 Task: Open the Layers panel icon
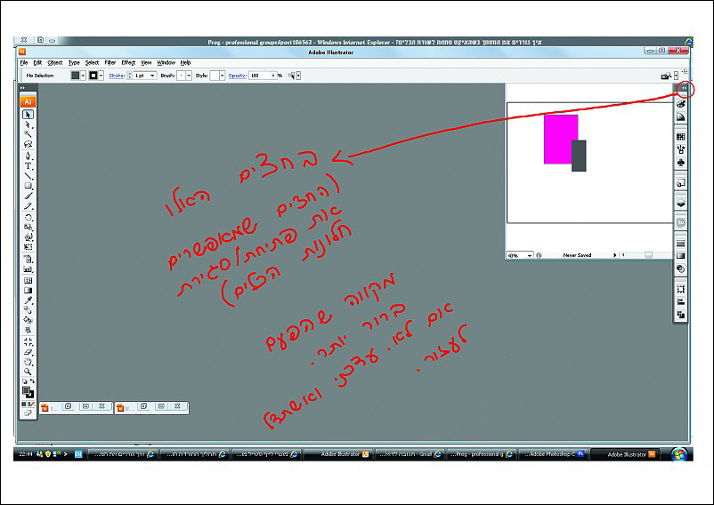click(681, 203)
